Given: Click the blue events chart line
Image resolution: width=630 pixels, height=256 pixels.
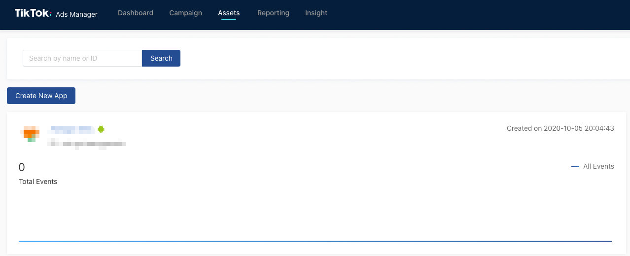Looking at the screenshot, I should (x=315, y=241).
